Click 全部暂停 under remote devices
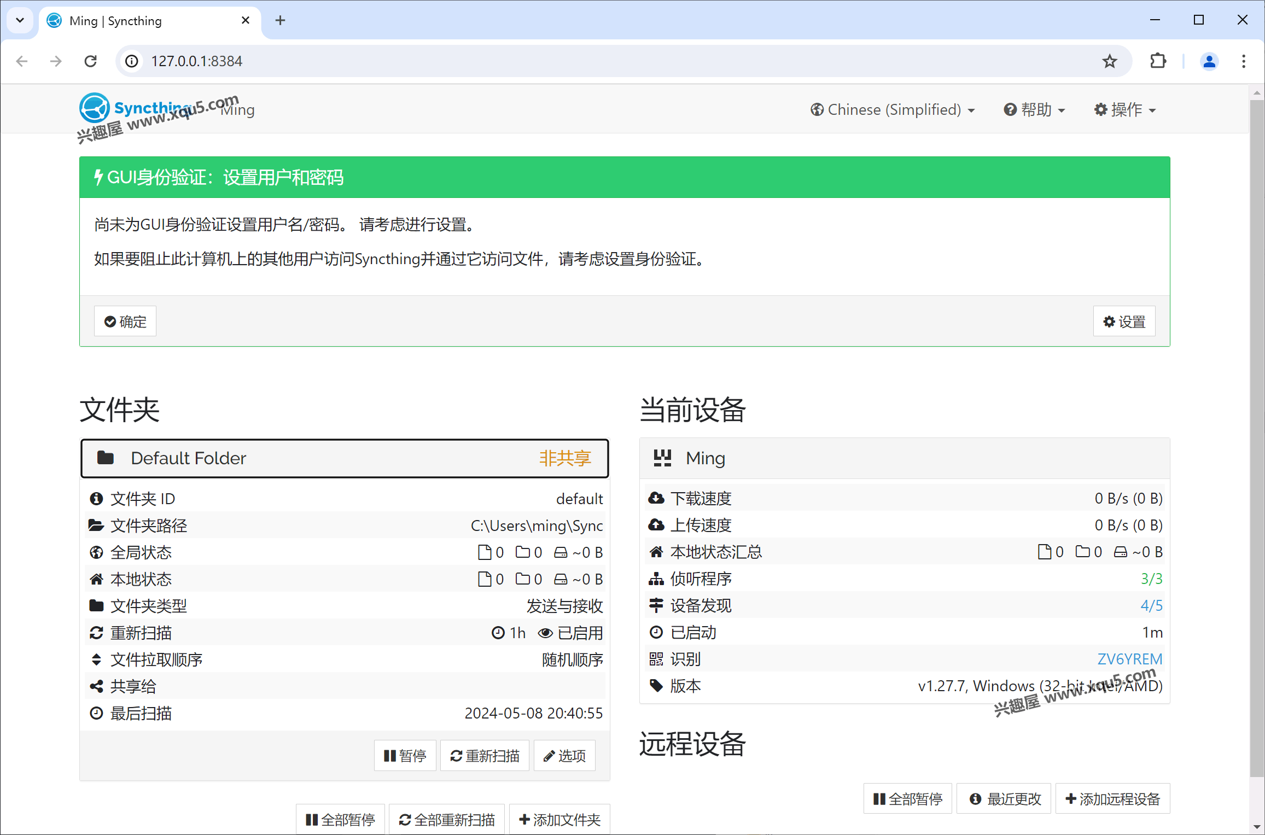The height and width of the screenshot is (835, 1265). click(x=908, y=799)
